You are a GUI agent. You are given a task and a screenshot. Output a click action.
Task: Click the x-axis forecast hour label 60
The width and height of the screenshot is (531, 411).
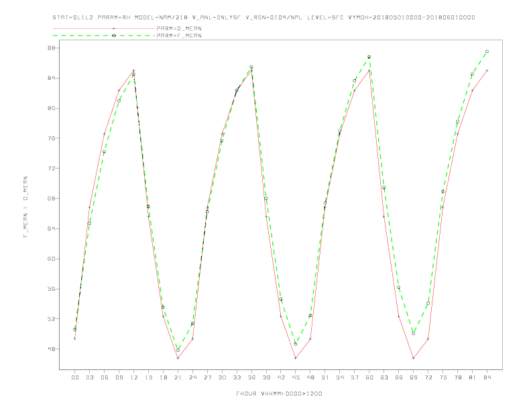click(x=369, y=377)
